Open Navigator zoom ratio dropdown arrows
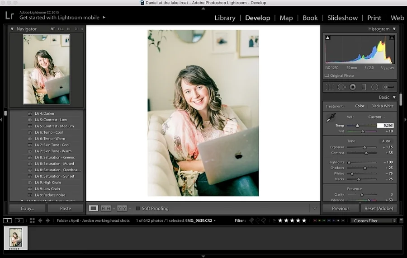The image size is (407, 258). point(82,29)
